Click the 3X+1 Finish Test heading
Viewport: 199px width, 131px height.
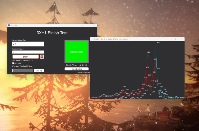click(x=52, y=33)
